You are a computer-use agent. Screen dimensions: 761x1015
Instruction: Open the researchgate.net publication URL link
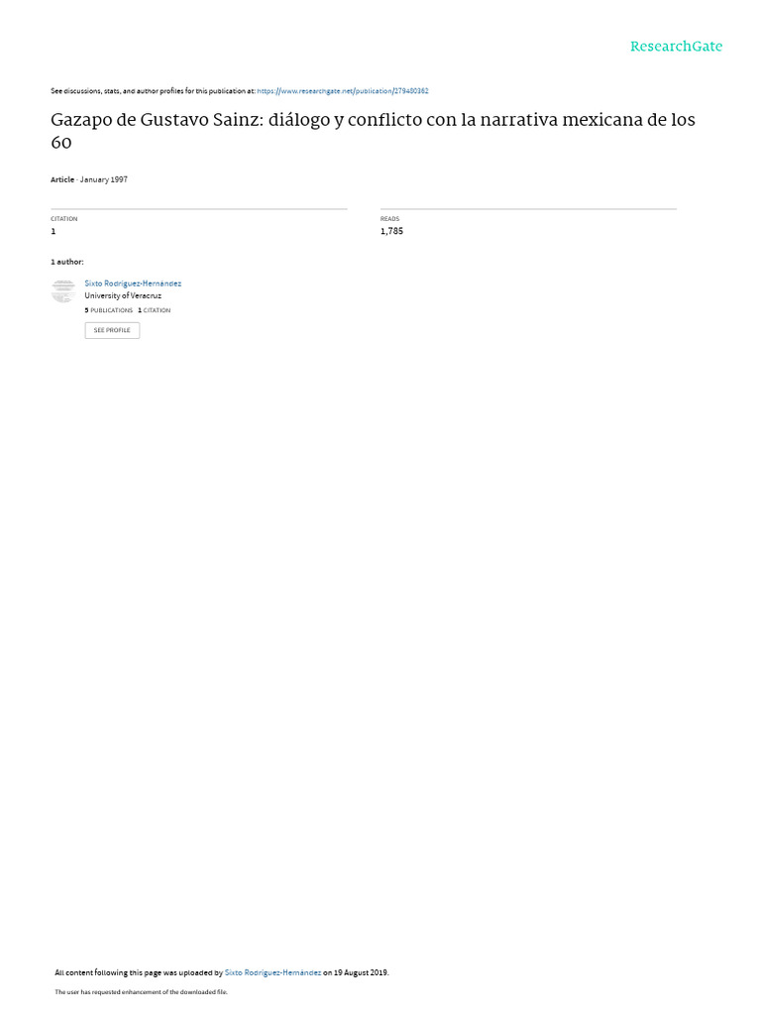pos(342,91)
